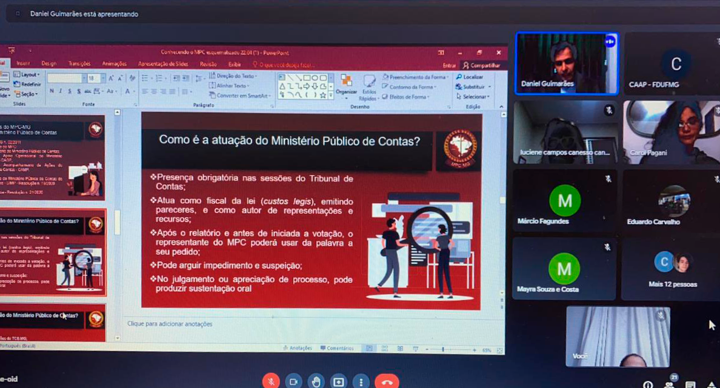Click the Compartilhar button in PowerPoint
Image resolution: width=720 pixels, height=388 pixels.
[482, 65]
